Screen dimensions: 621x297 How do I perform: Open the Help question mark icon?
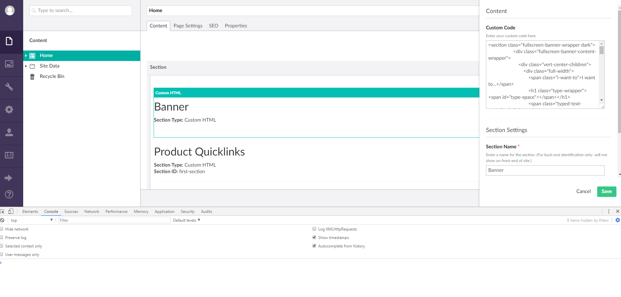click(x=9, y=194)
